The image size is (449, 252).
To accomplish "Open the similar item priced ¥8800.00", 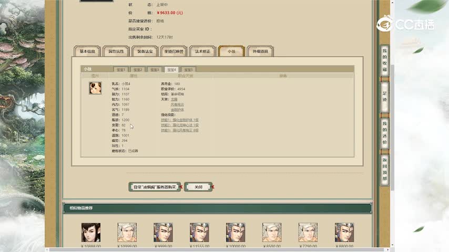I will click(344, 233).
